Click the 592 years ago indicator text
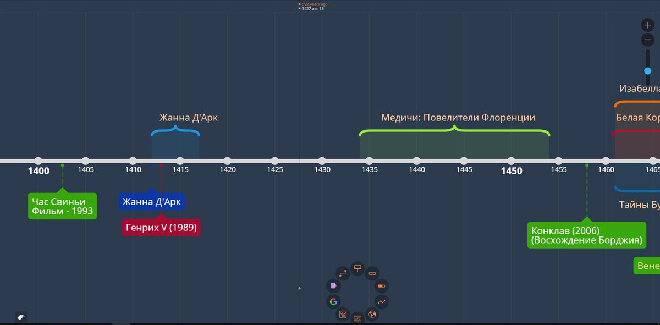Viewport: 660px width, 325px height. click(x=315, y=4)
